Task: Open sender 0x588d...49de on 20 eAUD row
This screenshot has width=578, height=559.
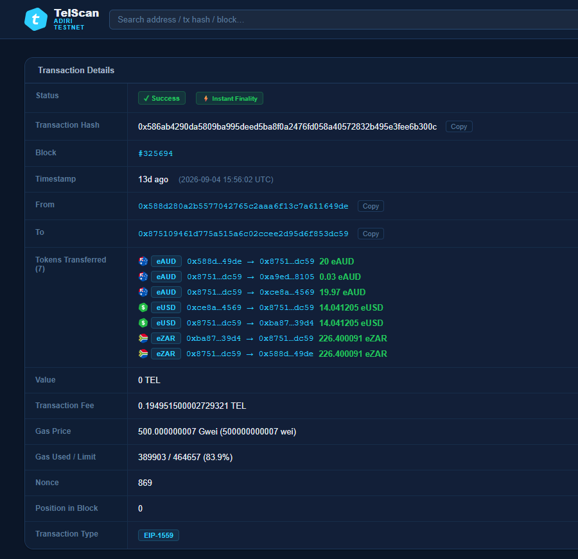Action: (x=214, y=261)
